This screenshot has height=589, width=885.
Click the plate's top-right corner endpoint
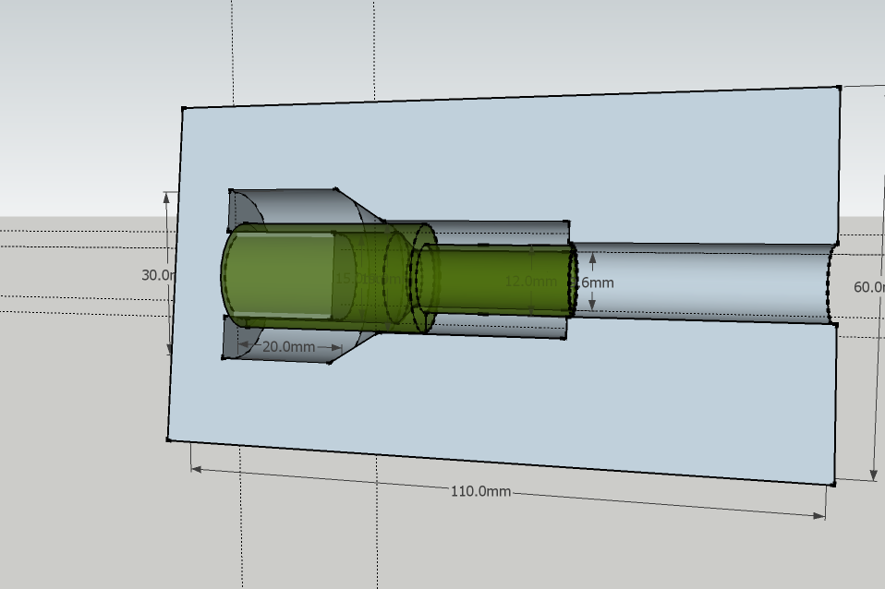click(838, 88)
